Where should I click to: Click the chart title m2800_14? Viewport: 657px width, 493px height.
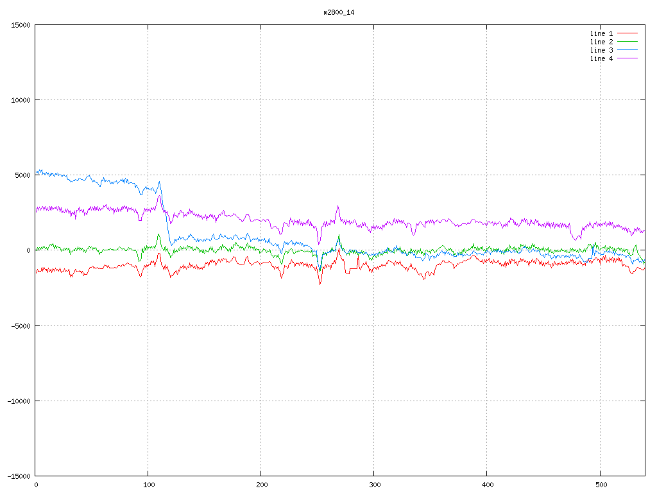click(x=339, y=12)
